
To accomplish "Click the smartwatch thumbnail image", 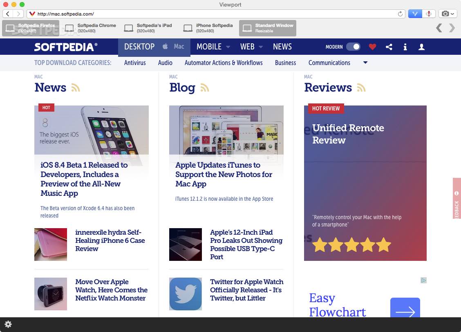I will pos(51,294).
